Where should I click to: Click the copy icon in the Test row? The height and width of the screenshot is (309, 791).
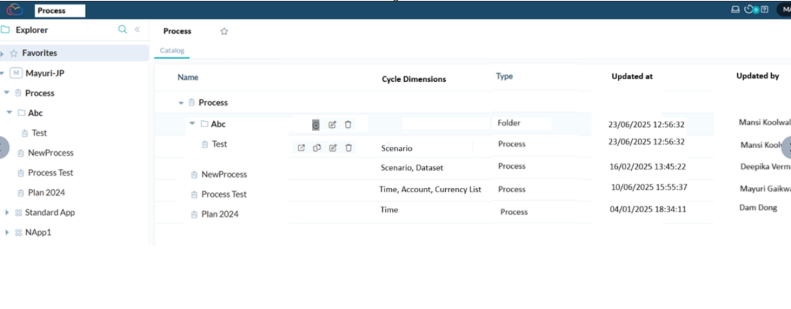click(317, 148)
